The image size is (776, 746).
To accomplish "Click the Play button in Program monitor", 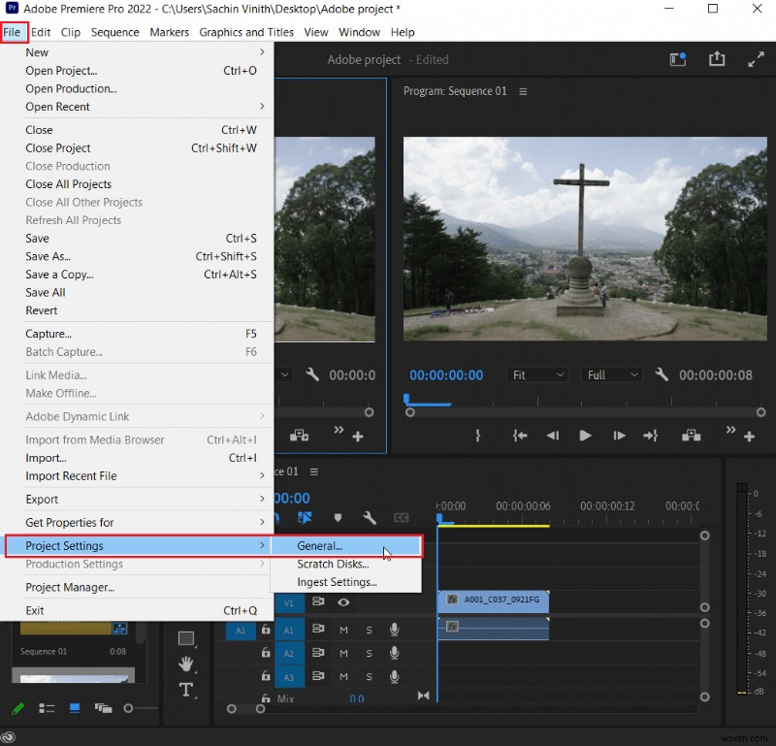I will coord(586,436).
